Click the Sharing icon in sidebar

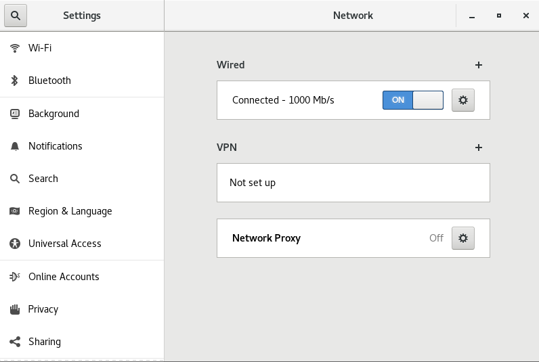pyautogui.click(x=14, y=342)
